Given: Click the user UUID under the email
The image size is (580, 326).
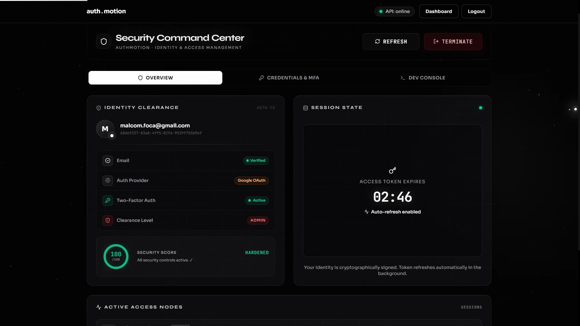Looking at the screenshot, I should (x=161, y=133).
